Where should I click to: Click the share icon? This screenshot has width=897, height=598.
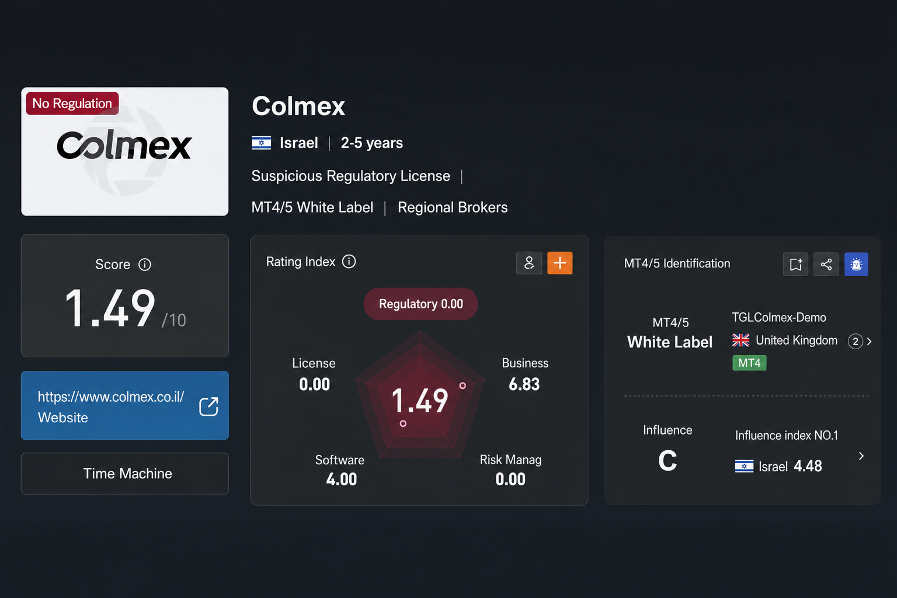click(x=826, y=265)
